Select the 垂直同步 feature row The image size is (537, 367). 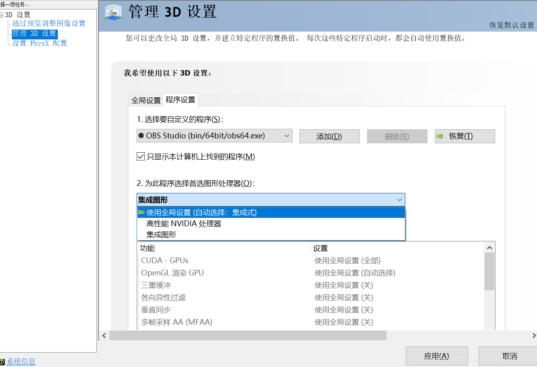pyautogui.click(x=311, y=310)
